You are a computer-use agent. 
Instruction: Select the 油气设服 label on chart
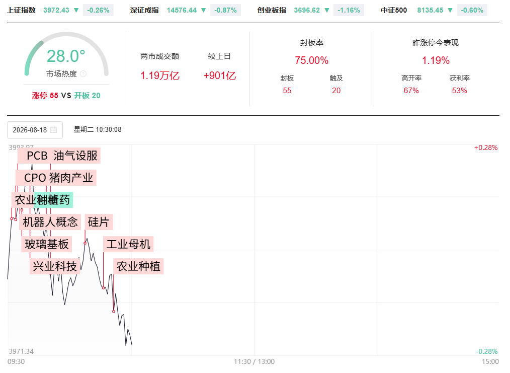(x=75, y=156)
